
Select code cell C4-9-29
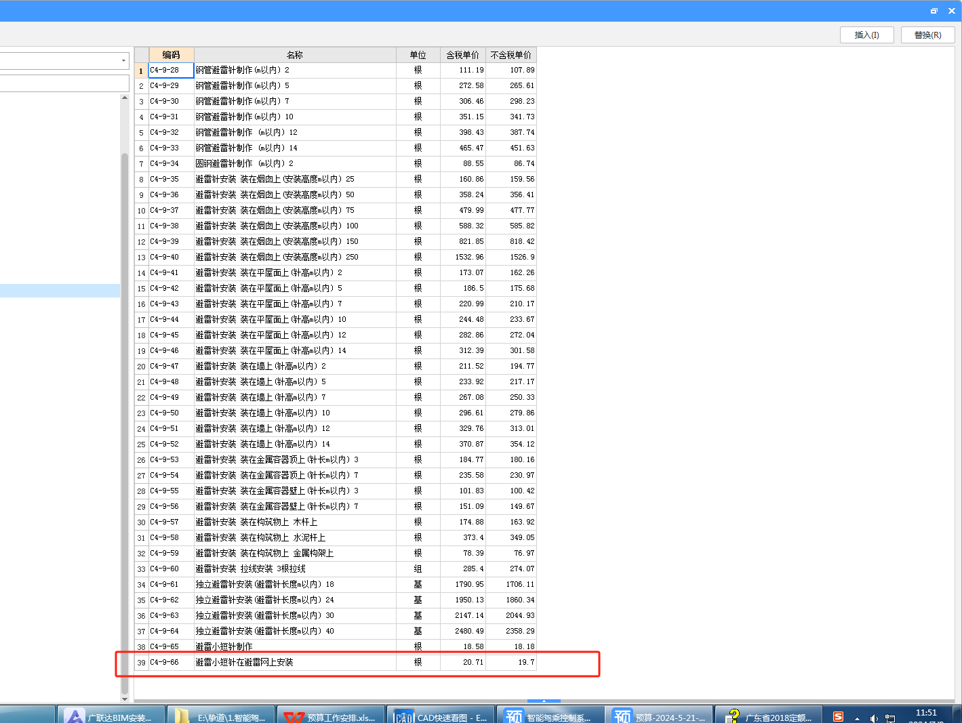point(172,86)
